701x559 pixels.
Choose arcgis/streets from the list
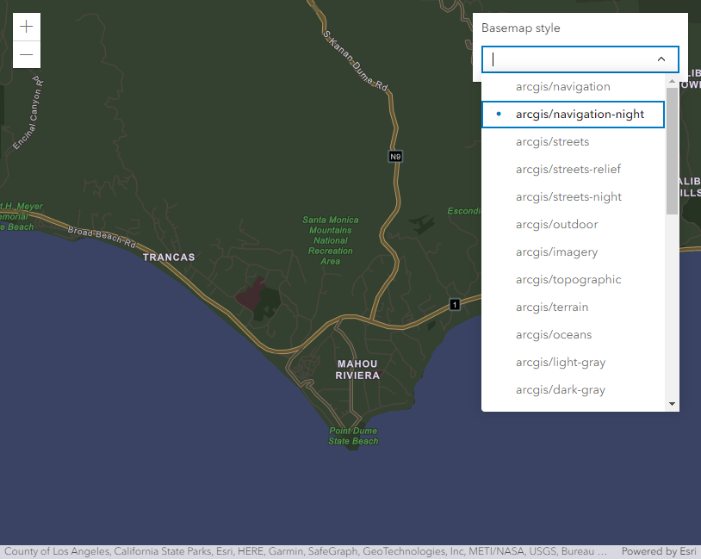(x=552, y=142)
